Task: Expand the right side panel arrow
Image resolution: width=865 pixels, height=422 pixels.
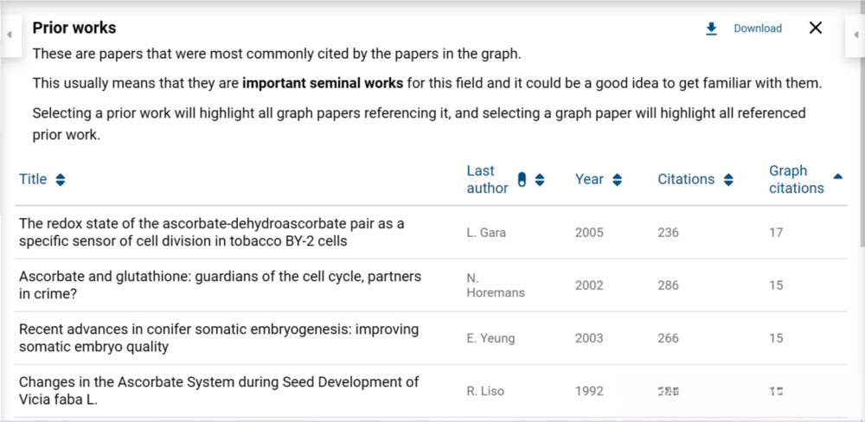Action: (x=854, y=35)
